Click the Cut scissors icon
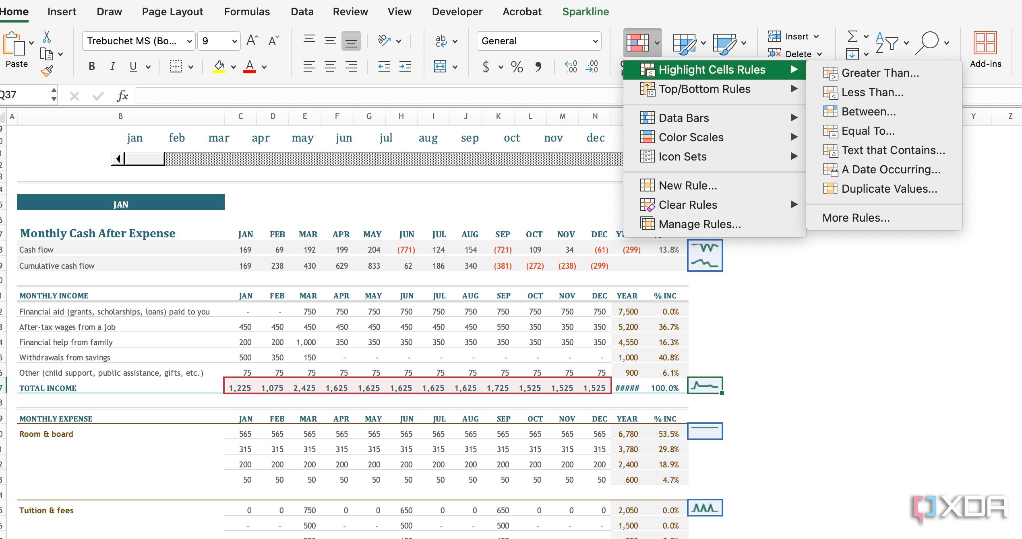Image resolution: width=1022 pixels, height=539 pixels. (x=47, y=37)
